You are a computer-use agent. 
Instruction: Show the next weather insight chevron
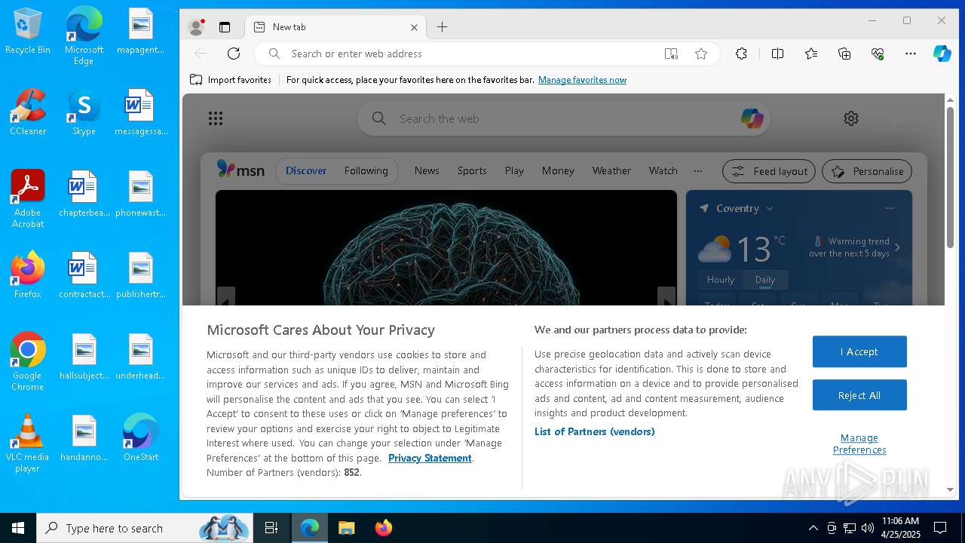point(897,247)
